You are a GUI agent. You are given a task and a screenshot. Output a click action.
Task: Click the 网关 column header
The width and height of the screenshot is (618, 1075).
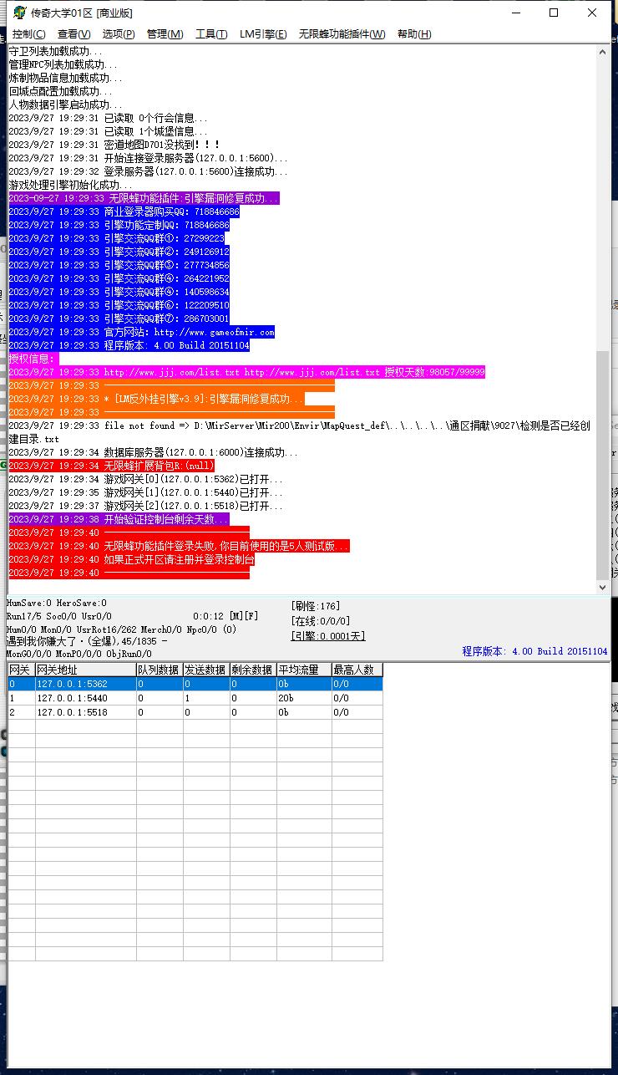coord(21,670)
